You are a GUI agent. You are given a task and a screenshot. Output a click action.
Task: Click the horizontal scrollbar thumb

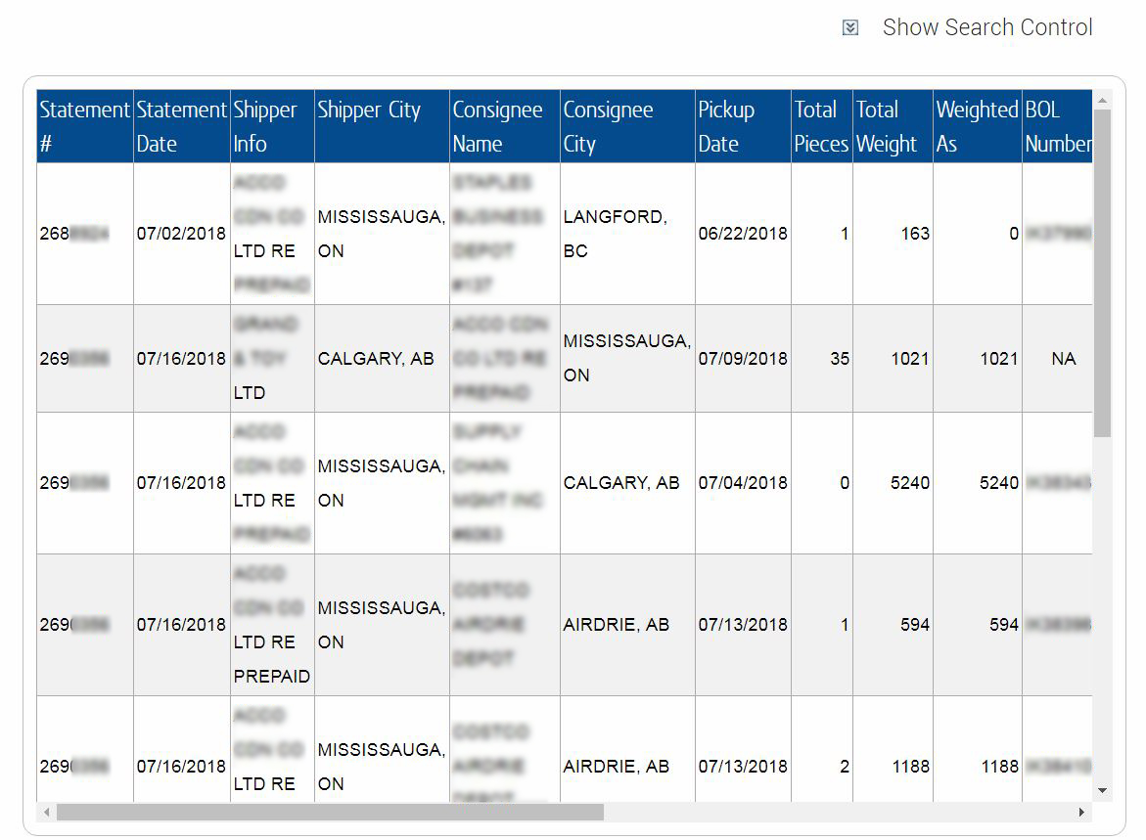[x=331, y=813]
